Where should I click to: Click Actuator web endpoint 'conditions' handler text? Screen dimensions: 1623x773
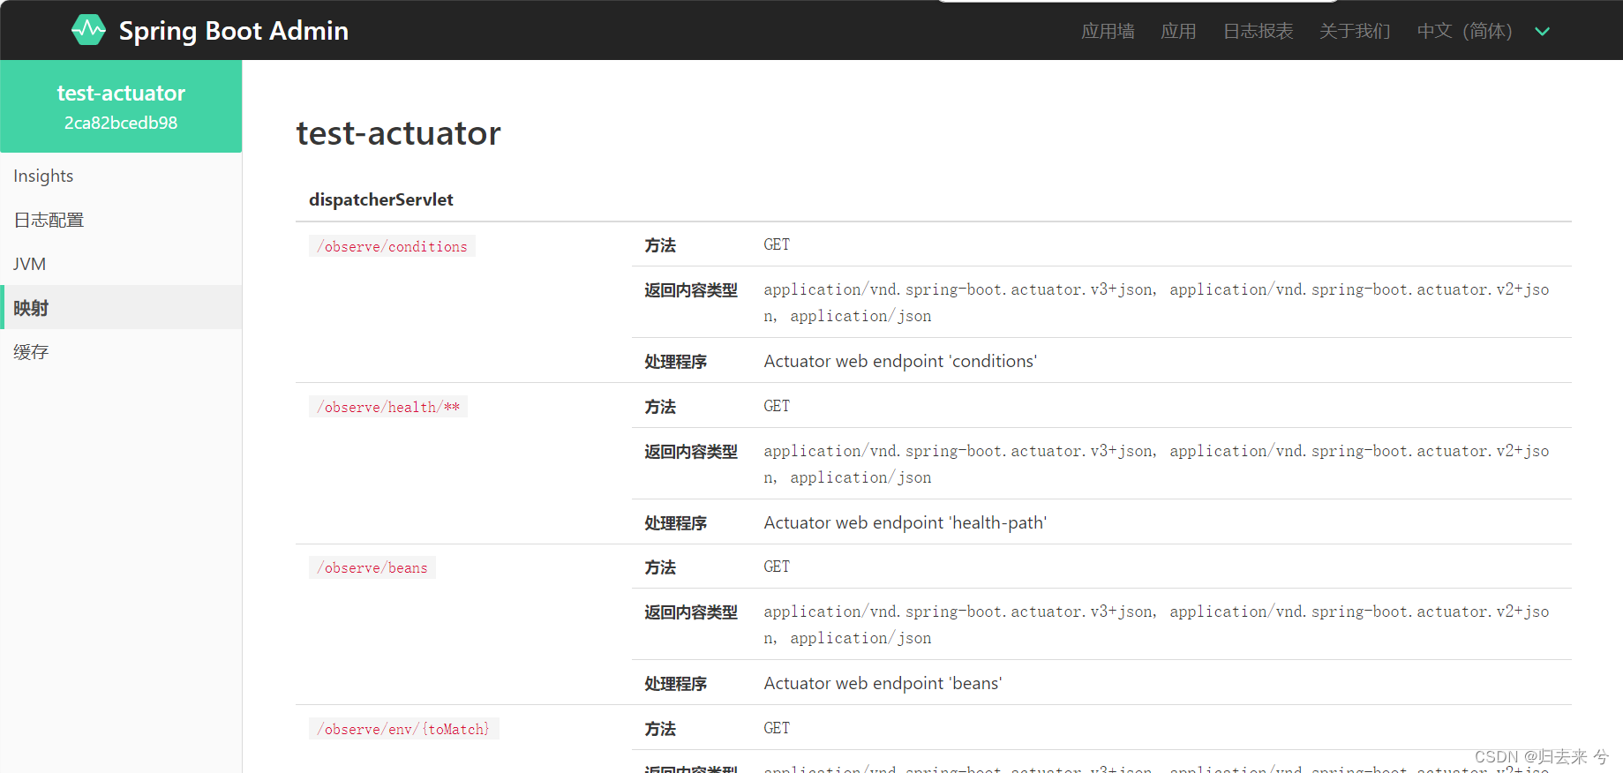click(900, 361)
